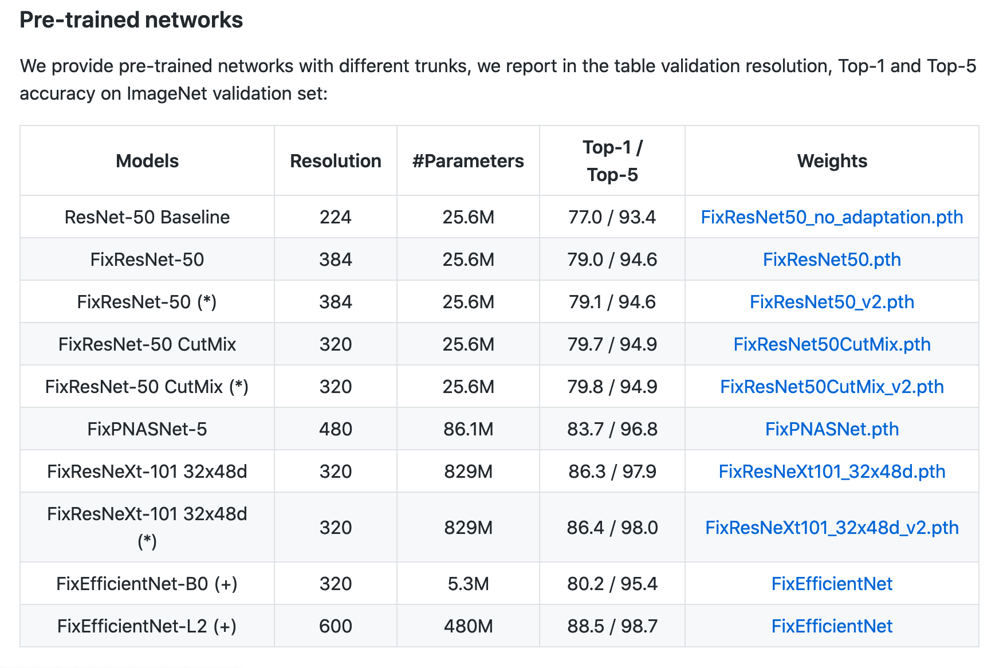Click the 83.7 / 96.8 accuracy value
Screen dimensions: 1007x668
pos(612,429)
